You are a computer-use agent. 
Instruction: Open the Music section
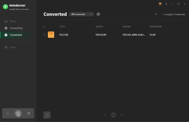(13, 21)
